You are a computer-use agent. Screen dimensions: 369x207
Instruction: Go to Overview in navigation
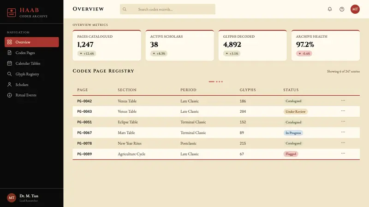click(x=31, y=42)
